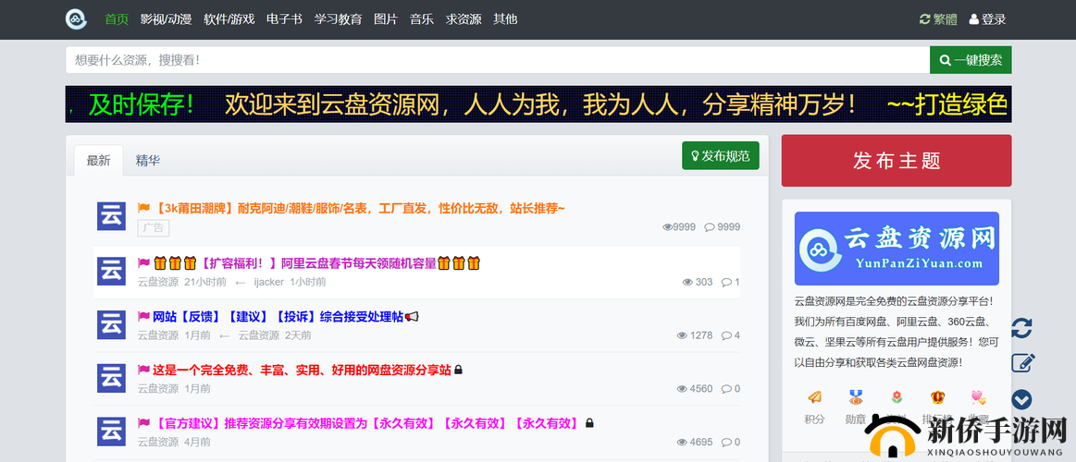Go to 求资源 section
This screenshot has height=462, width=1076.
(464, 19)
